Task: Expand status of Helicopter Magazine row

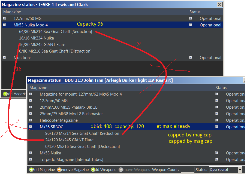Action: point(217,120)
